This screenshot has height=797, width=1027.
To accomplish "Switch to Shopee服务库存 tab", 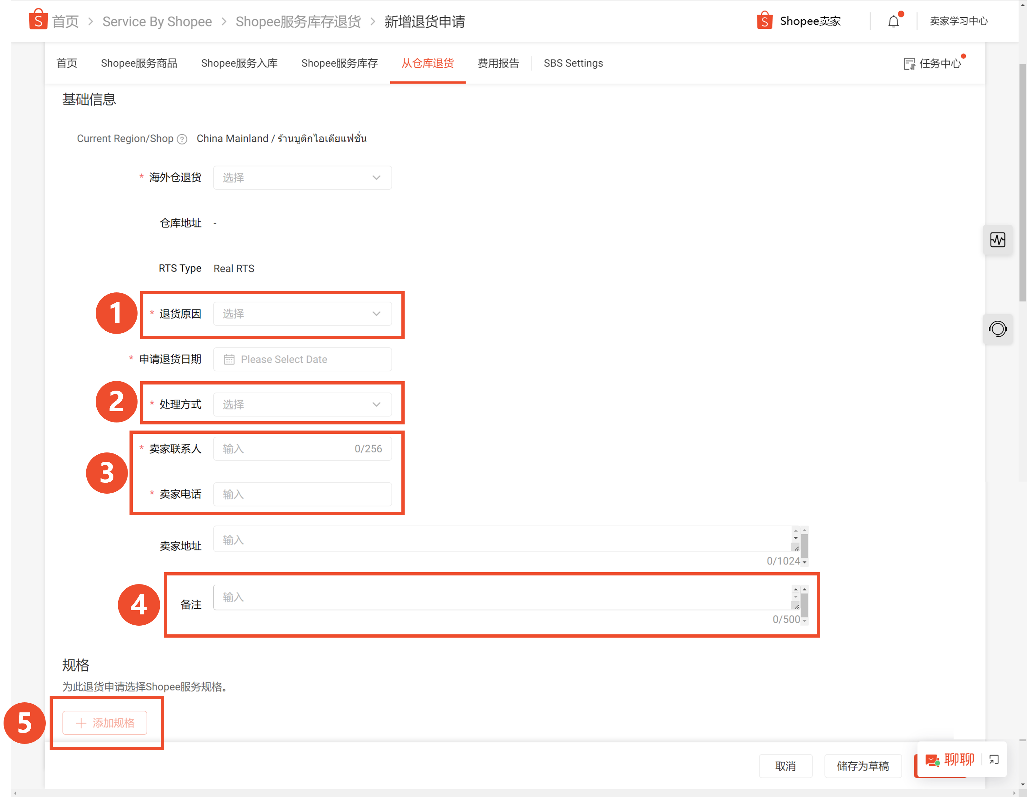I will click(340, 63).
